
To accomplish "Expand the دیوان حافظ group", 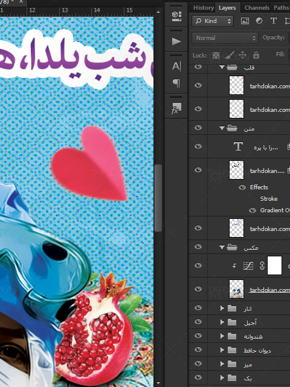I will tap(222, 350).
